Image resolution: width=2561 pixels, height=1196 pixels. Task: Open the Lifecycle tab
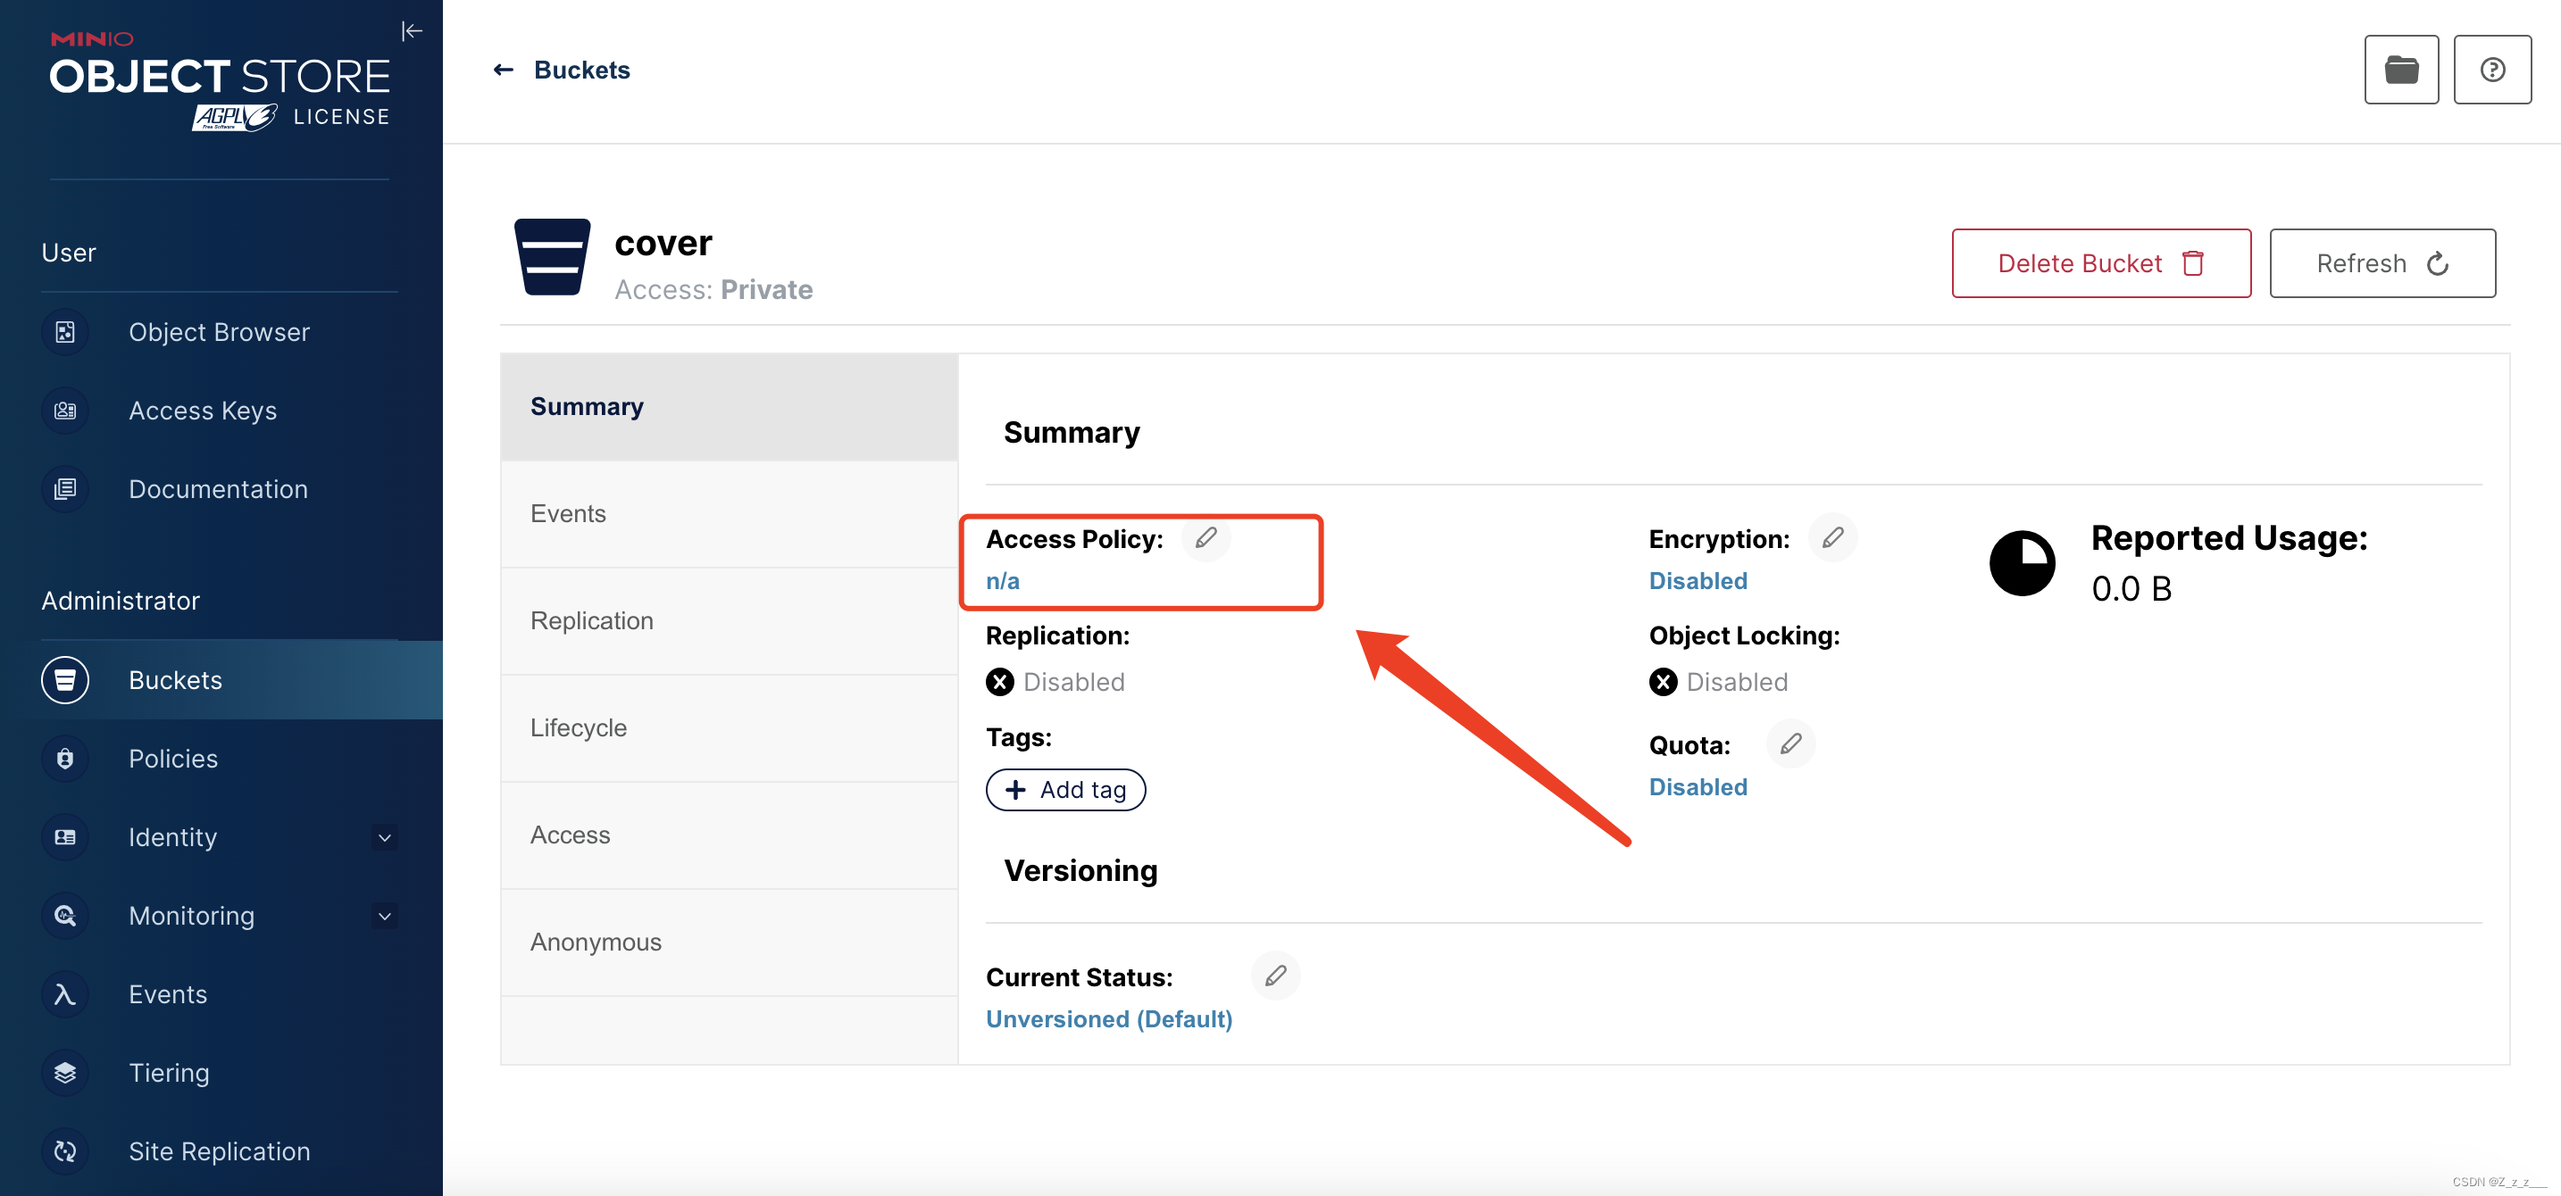[578, 727]
